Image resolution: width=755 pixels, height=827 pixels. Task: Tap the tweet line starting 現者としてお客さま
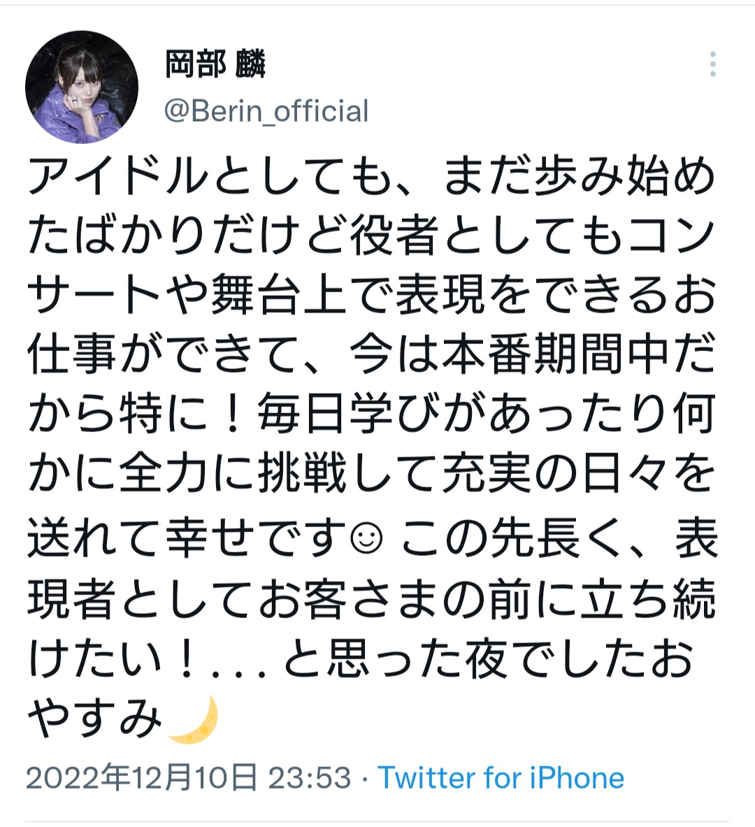point(371,599)
